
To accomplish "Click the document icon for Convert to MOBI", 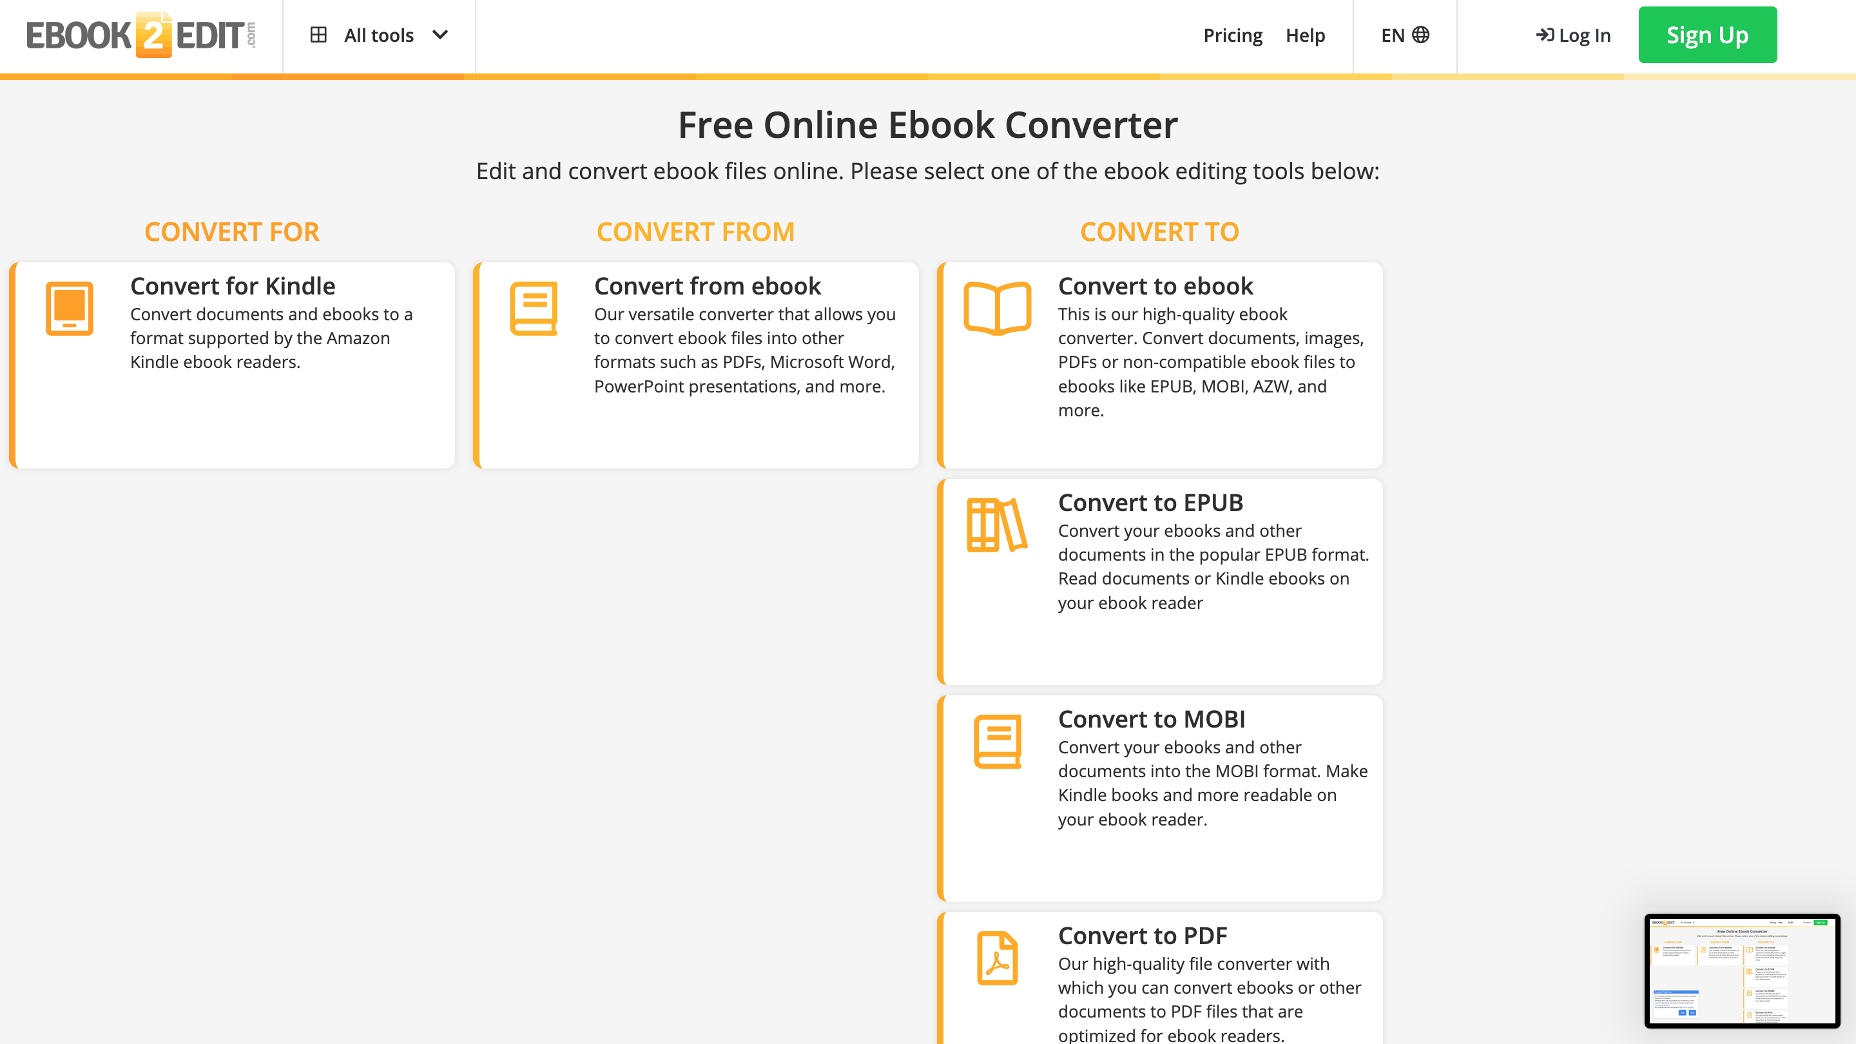I will click(998, 742).
